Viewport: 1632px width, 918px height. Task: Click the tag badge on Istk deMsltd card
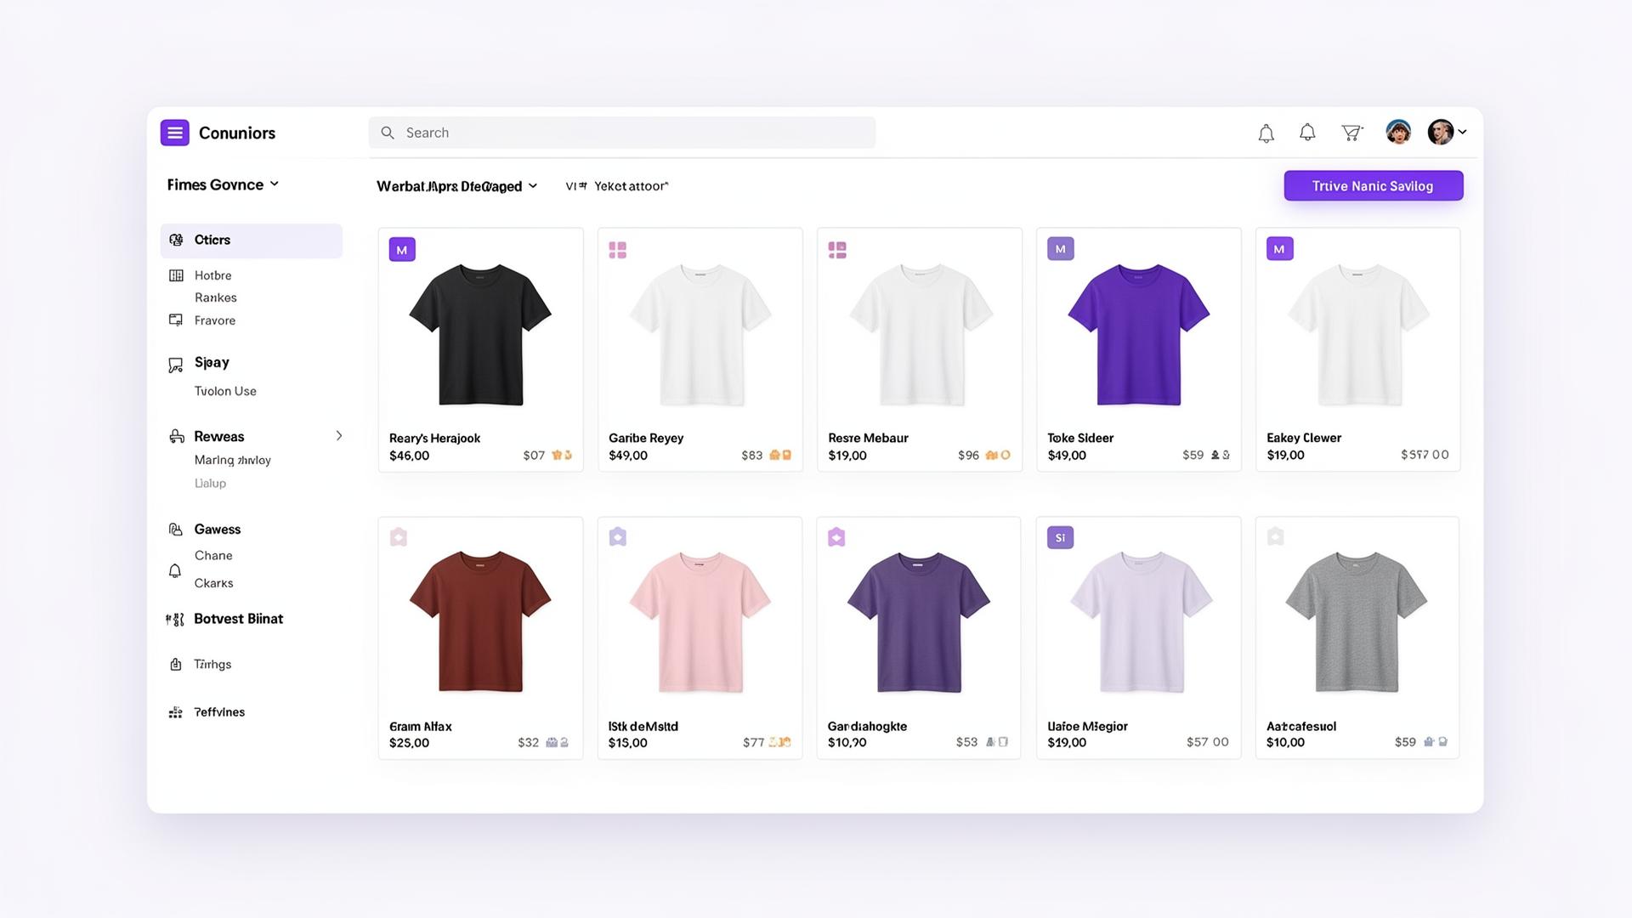coord(618,537)
